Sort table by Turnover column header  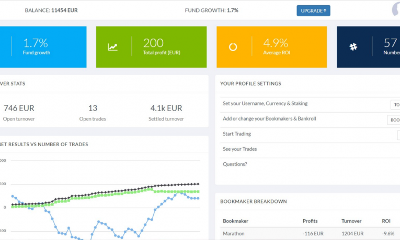pyautogui.click(x=351, y=221)
